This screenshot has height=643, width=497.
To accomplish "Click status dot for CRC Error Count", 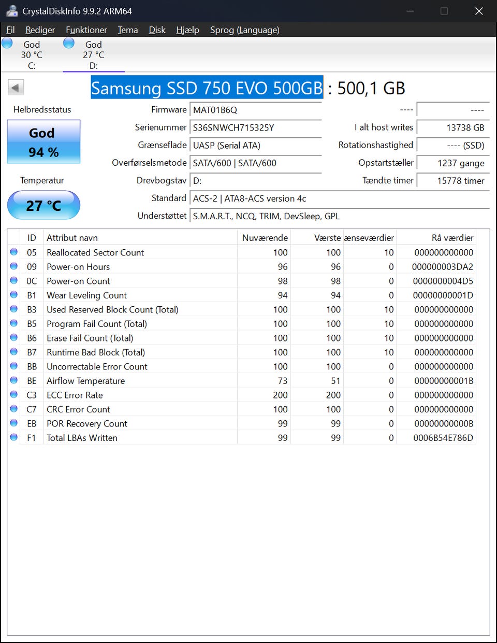I will click(14, 409).
